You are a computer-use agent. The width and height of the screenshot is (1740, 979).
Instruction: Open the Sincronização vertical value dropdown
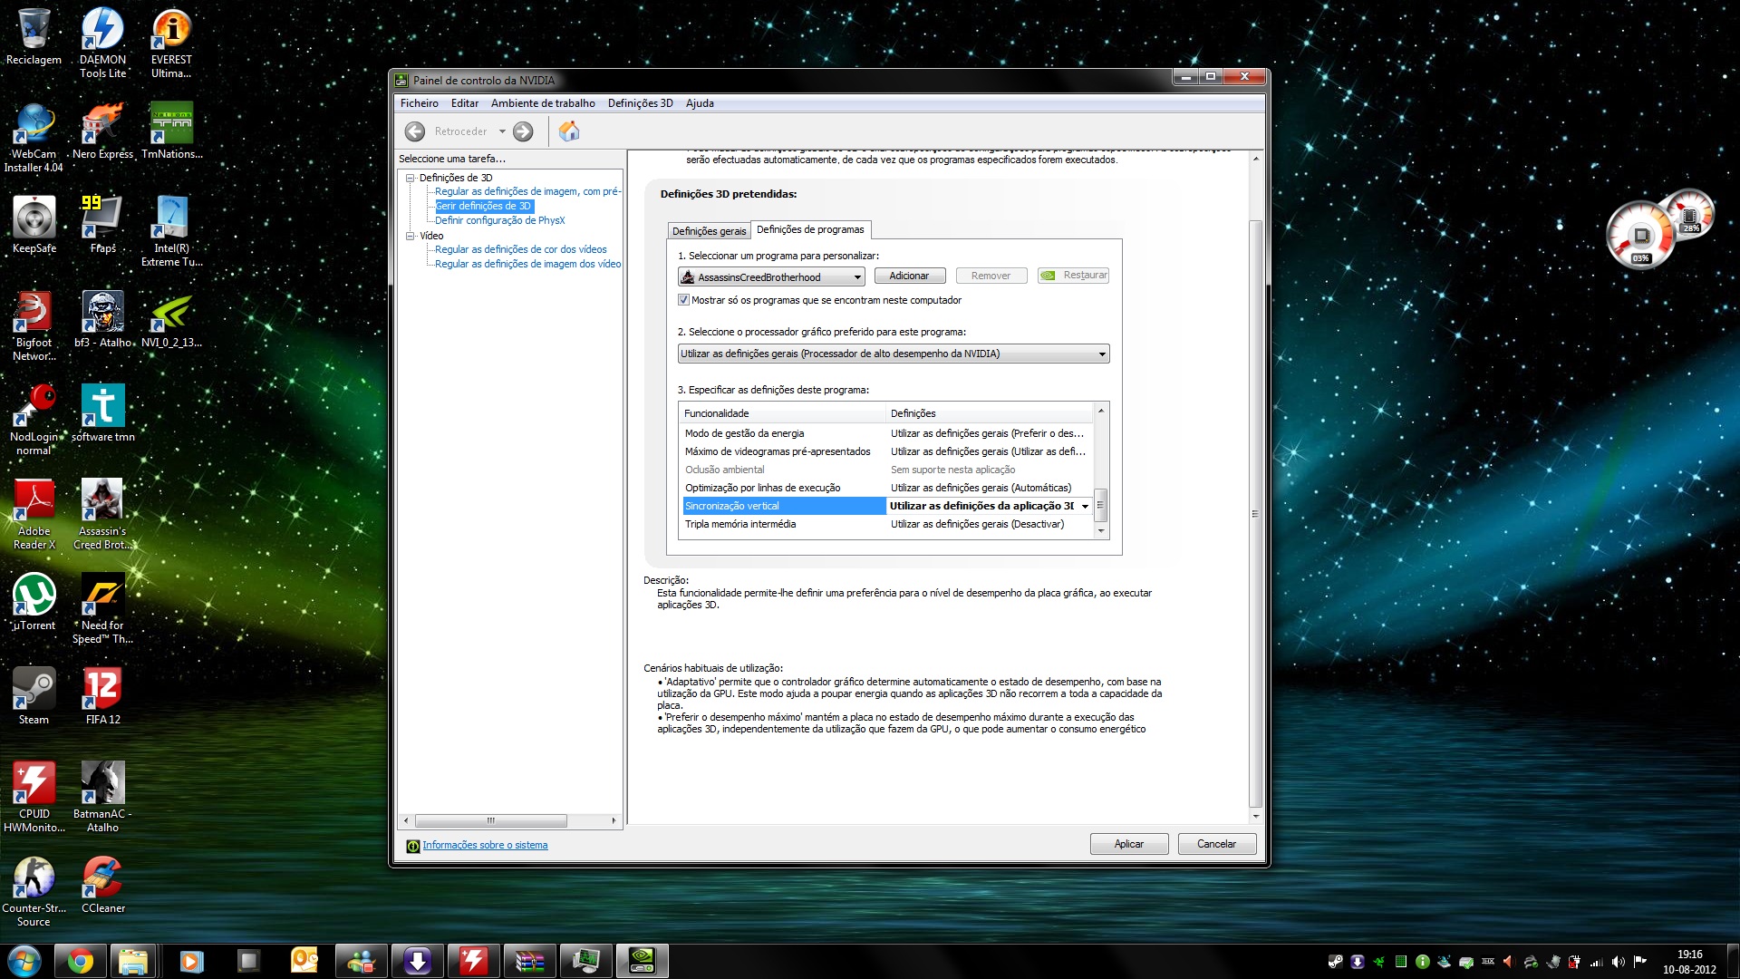point(1085,506)
